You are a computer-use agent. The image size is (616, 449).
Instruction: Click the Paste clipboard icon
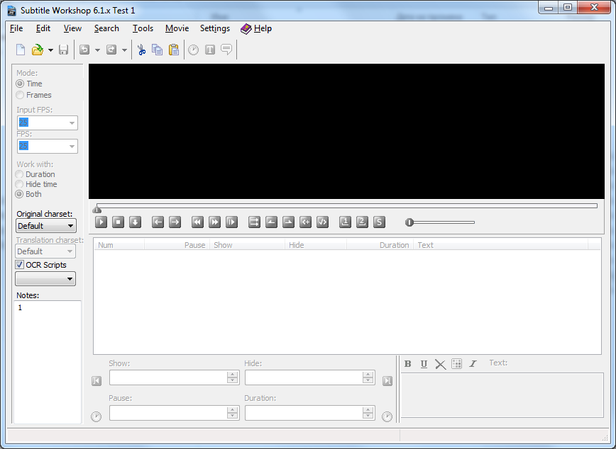(x=174, y=50)
